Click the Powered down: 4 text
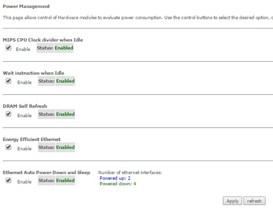 117,184
